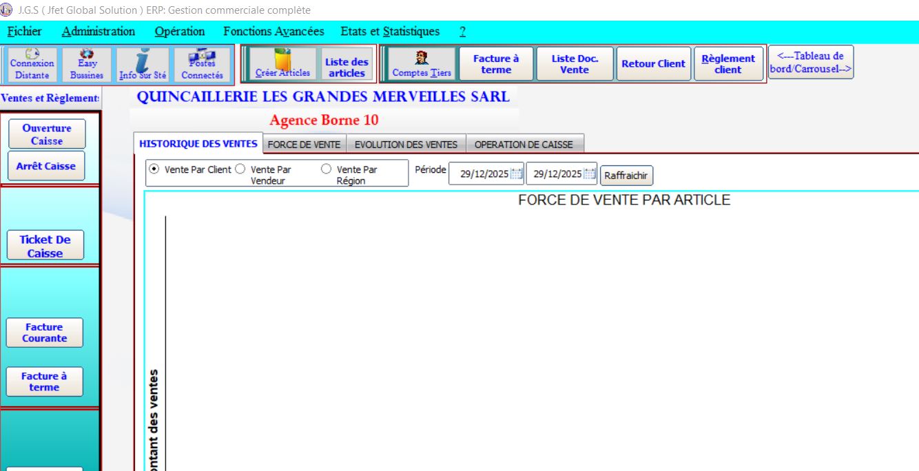Viewport: 919px width, 471px height.
Task: Show Postes Connectés icon
Action: coord(202,64)
